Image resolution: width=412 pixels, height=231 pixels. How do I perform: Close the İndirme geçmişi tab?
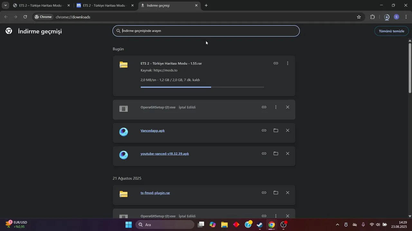(196, 5)
